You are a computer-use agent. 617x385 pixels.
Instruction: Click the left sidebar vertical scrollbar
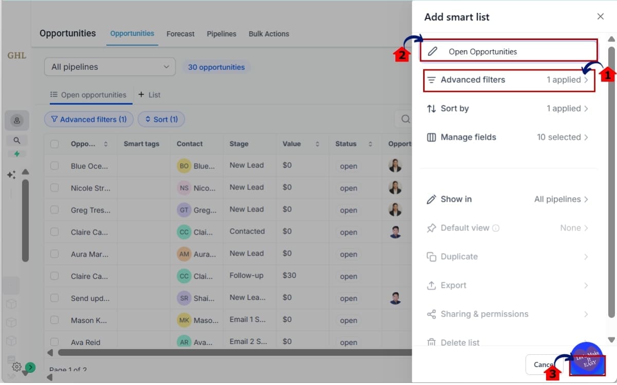(x=25, y=221)
